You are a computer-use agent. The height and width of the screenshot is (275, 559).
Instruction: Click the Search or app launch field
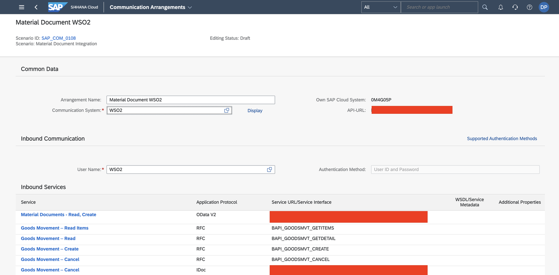click(440, 7)
